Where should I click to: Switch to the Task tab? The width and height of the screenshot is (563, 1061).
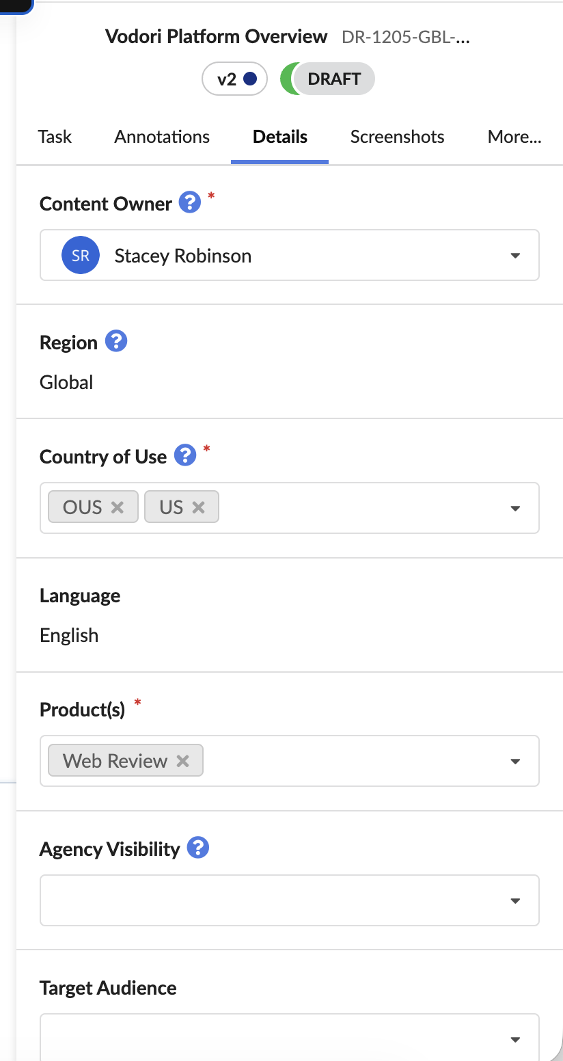tap(55, 137)
